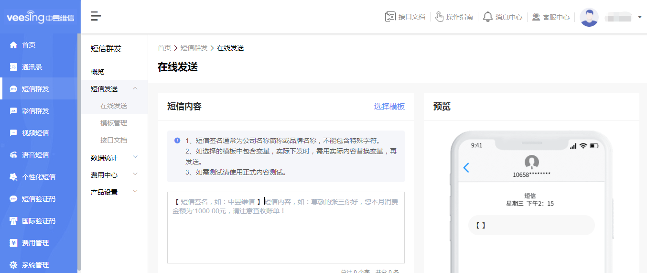Click the user avatar picture
This screenshot has height=273, width=647.
point(589,17)
